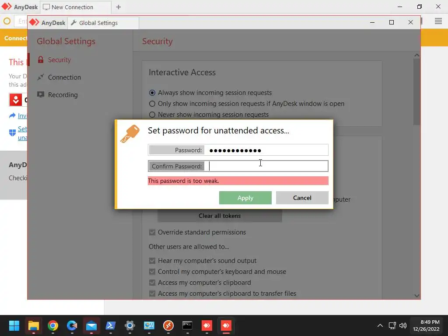Toggle Access my computer's clipboard checkbox
Screen dimensions: 448x336
pyautogui.click(x=152, y=283)
